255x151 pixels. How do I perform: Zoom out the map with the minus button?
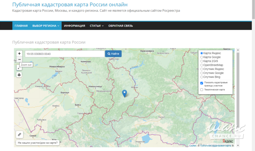(19, 59)
